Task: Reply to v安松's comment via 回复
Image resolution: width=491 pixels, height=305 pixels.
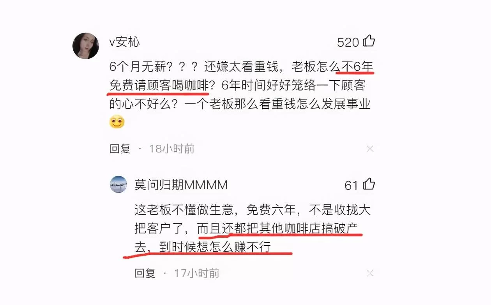Action: [120, 149]
